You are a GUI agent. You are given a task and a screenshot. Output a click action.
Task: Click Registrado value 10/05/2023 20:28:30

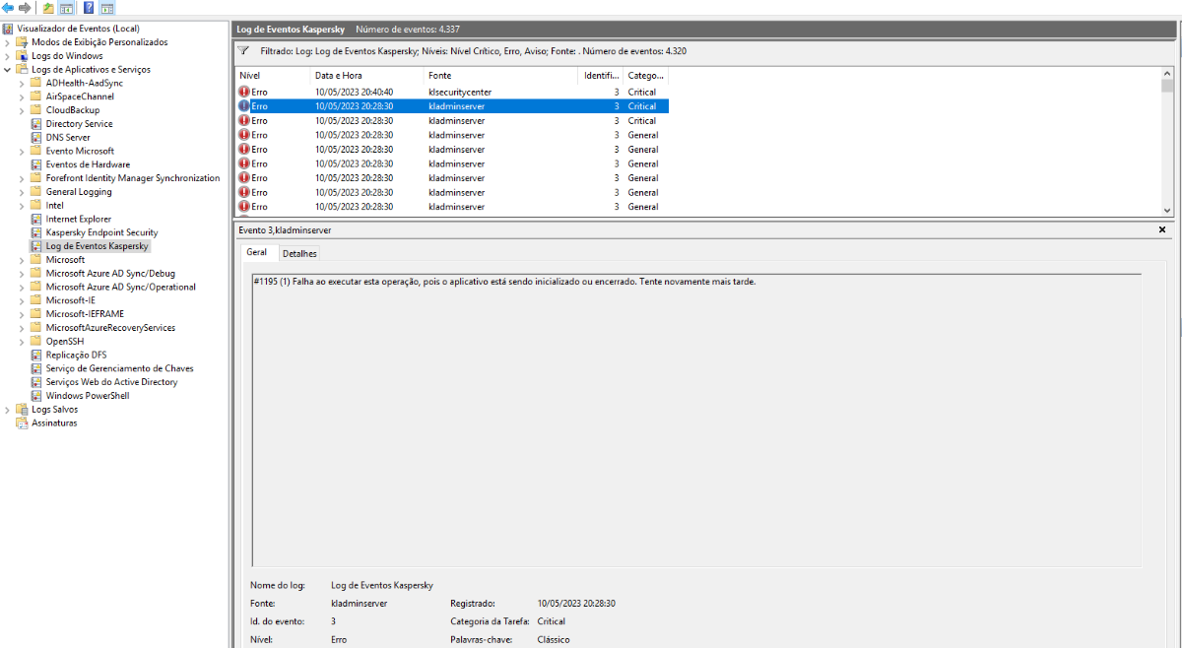(x=576, y=603)
